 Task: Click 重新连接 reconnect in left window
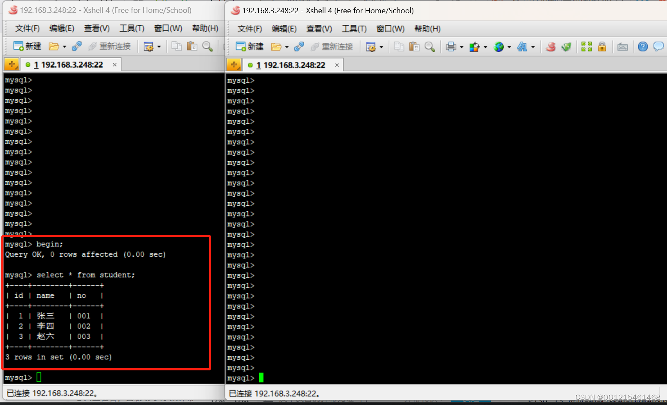(x=110, y=46)
